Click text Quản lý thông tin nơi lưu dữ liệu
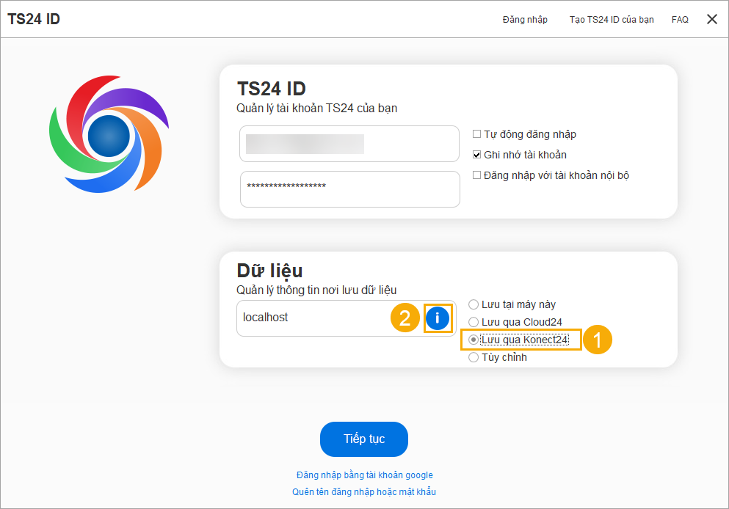 (316, 290)
